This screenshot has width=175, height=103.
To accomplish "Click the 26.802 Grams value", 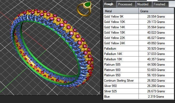I will (x=156, y=81).
